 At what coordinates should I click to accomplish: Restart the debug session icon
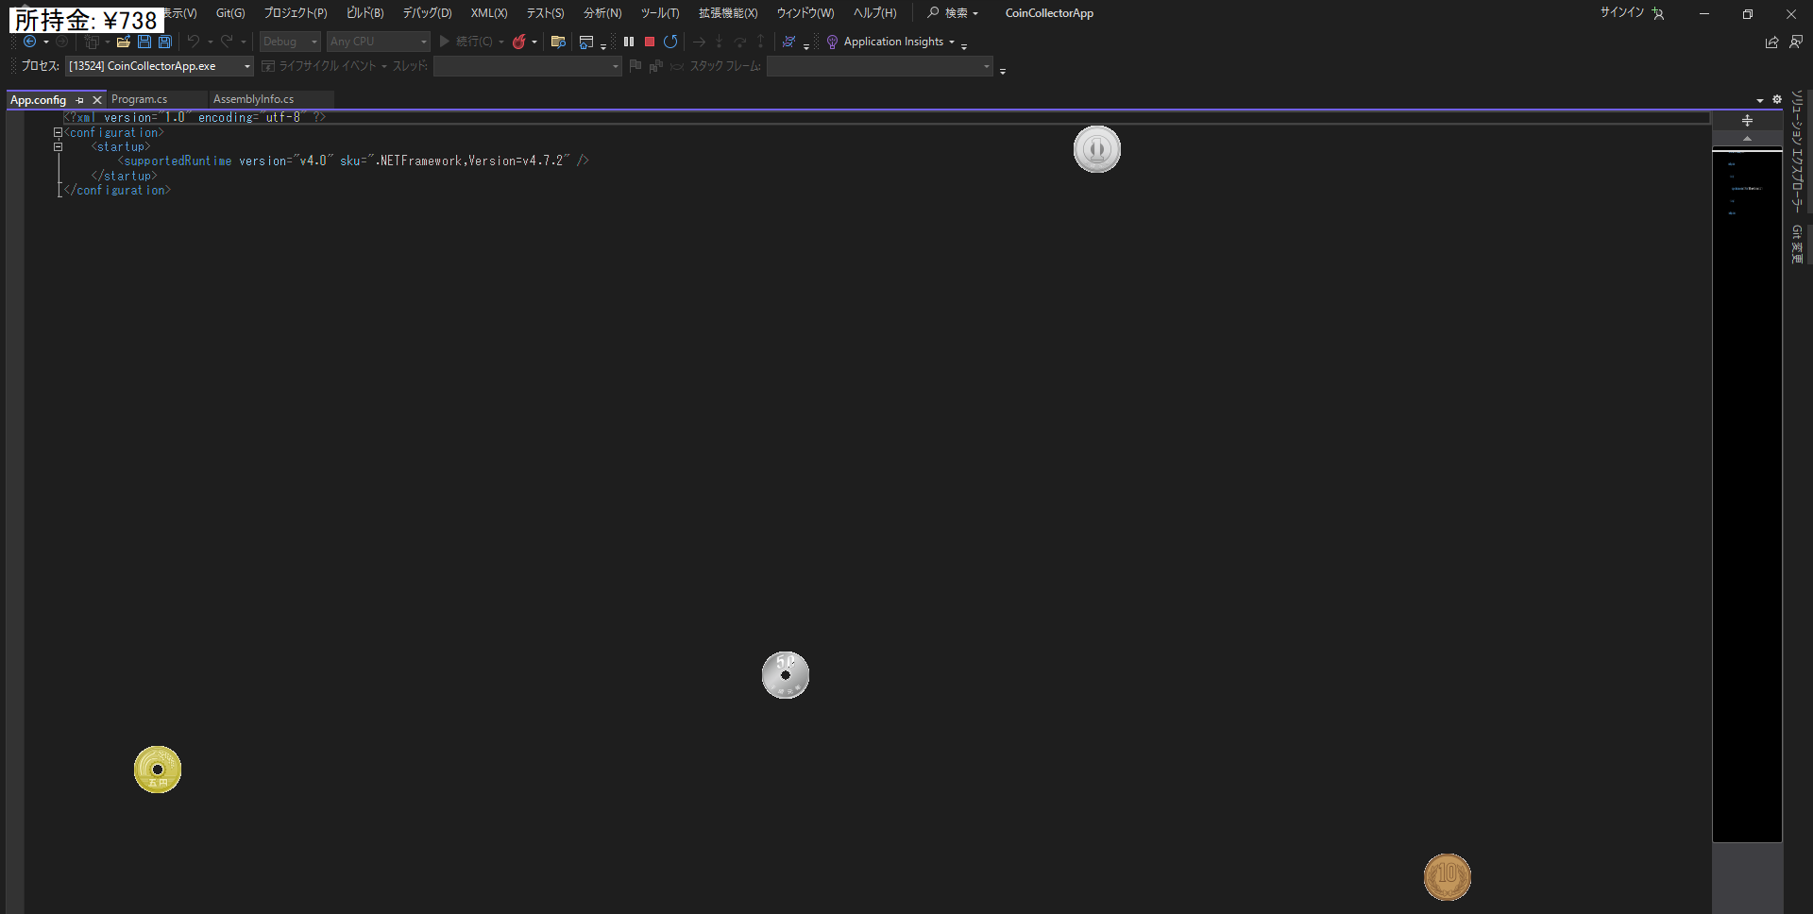670,42
